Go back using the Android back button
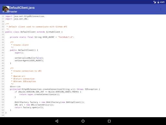 57,121
